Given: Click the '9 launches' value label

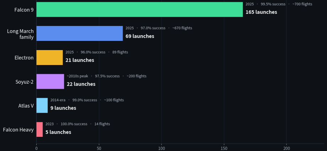Looking at the screenshot, I should pyautogui.click(x=63, y=108).
